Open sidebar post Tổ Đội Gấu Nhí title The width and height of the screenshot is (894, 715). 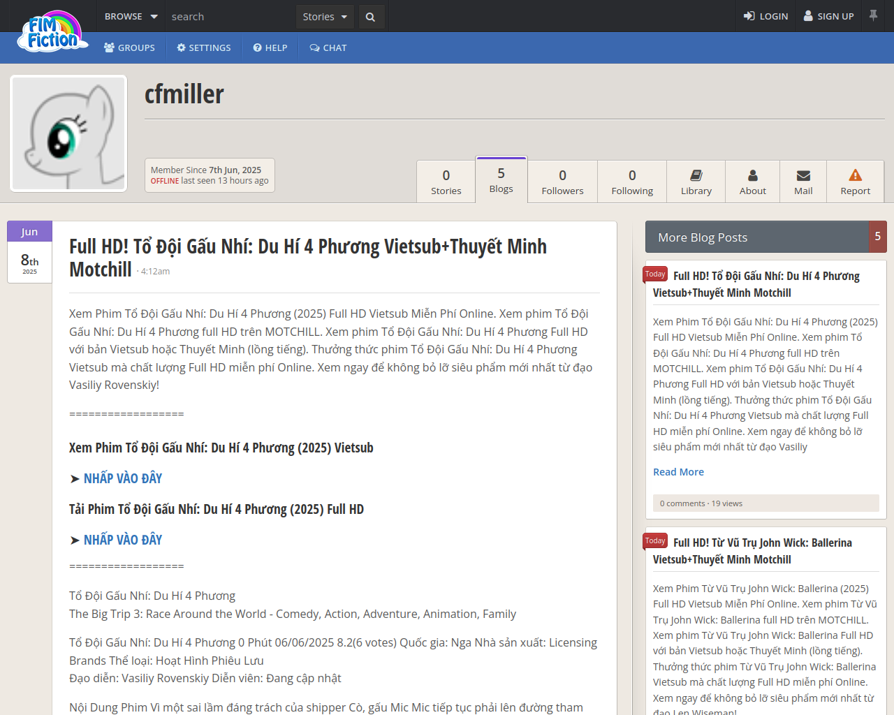[x=756, y=284]
